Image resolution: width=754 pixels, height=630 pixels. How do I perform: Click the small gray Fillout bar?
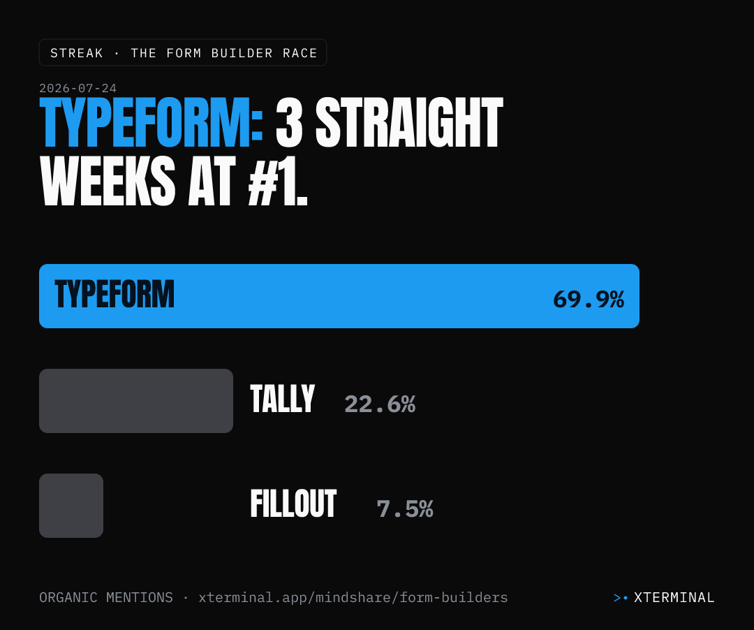71,506
